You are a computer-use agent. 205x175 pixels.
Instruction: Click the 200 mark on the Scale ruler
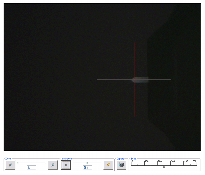coord(158,162)
